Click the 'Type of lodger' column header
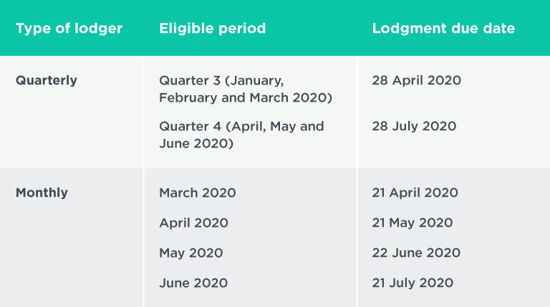 tap(69, 29)
